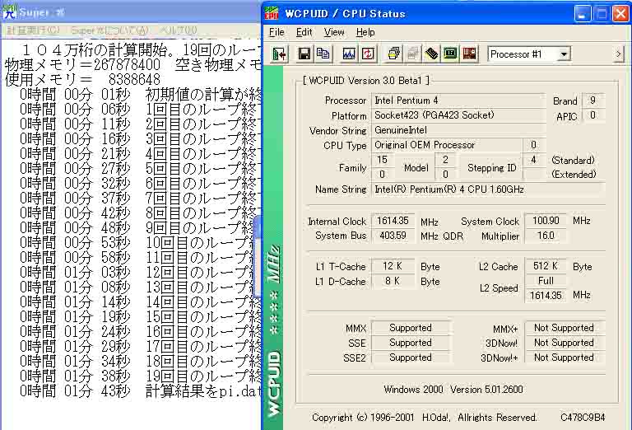Click the Internal Clock value 1614.35
Screen dimensions: 632x430
[393, 221]
